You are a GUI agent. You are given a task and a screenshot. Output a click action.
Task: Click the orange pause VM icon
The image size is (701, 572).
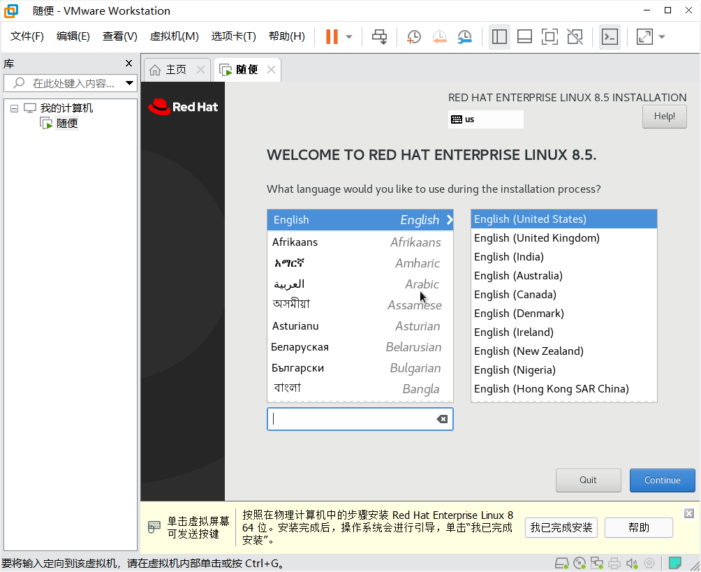point(332,37)
